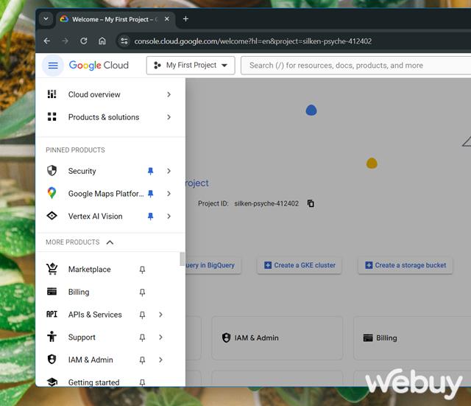The image size is (471, 406).
Task: Click the Support person icon
Action: pos(52,337)
